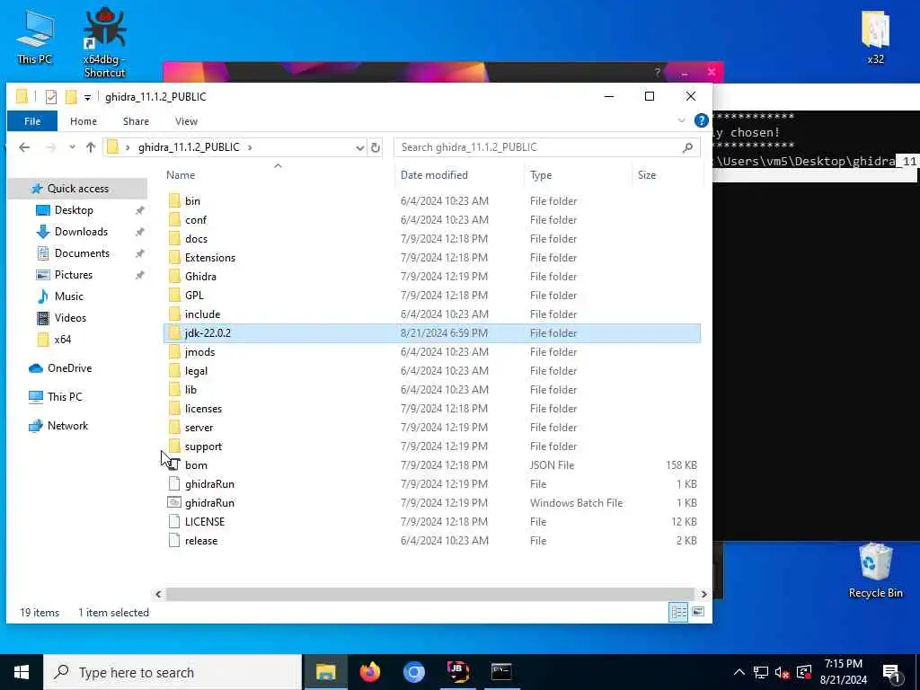Screen dimensions: 920x690
Task: Open the address bar history dropdown
Action: coord(359,148)
